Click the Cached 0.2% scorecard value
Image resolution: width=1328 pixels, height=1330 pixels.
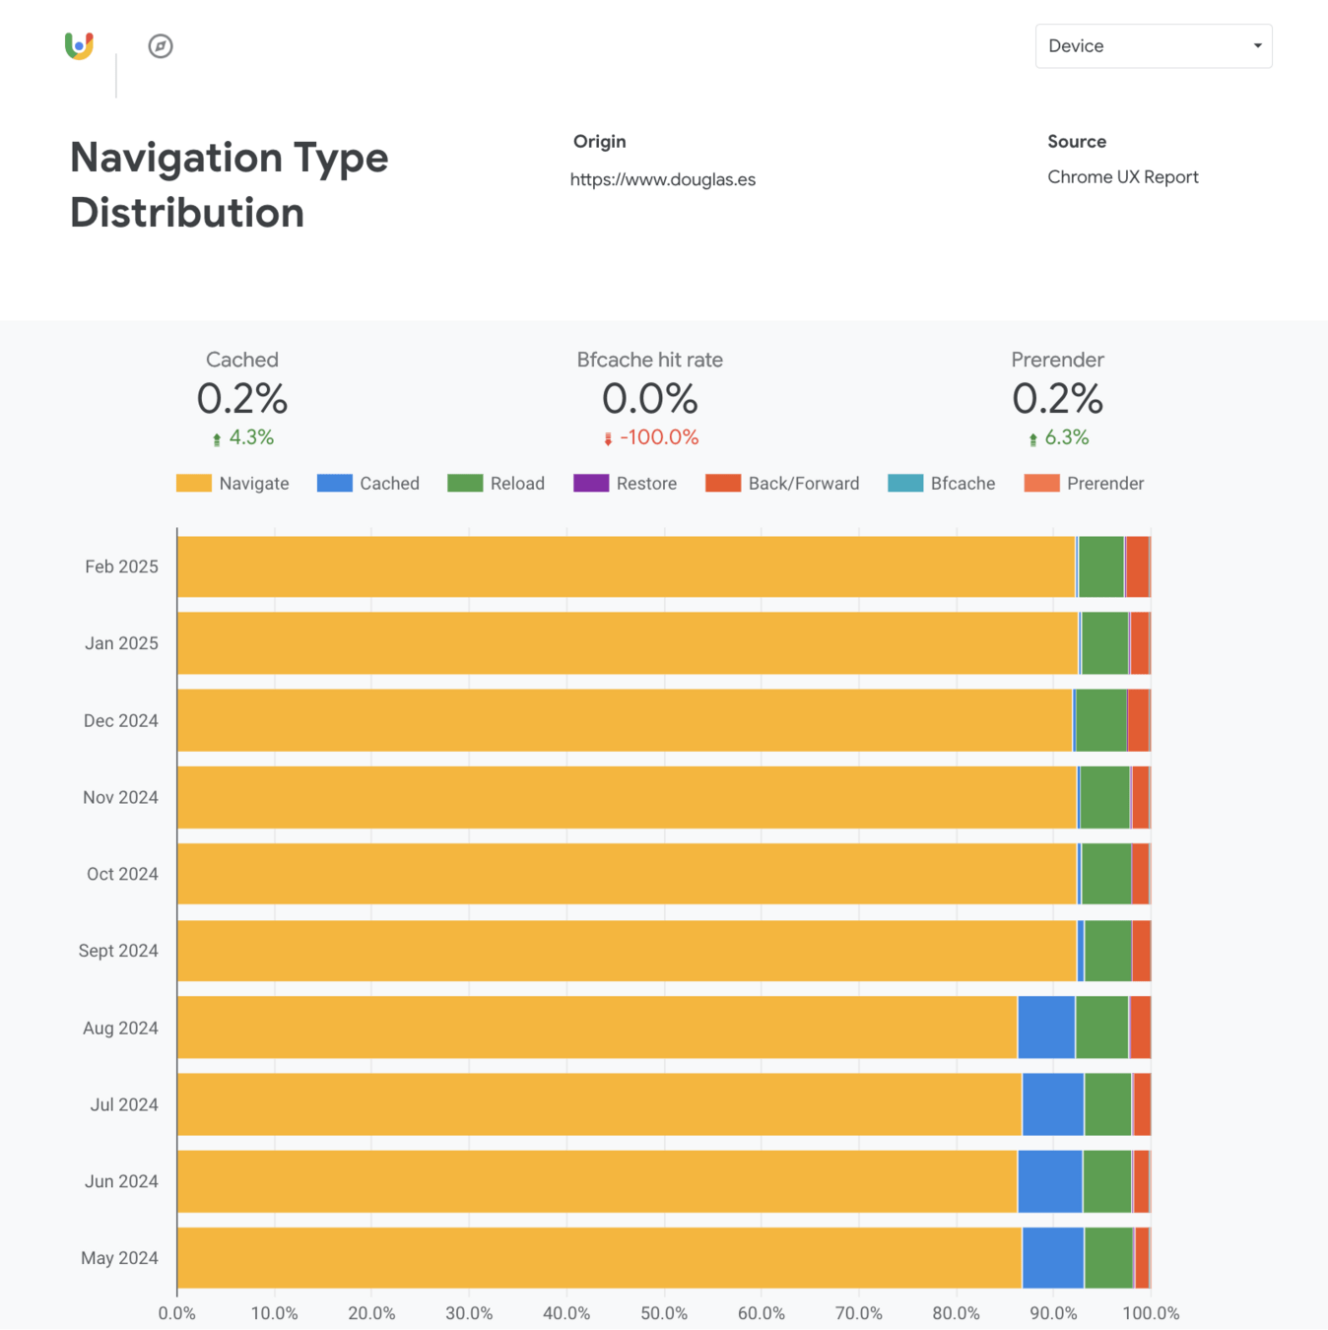point(242,398)
